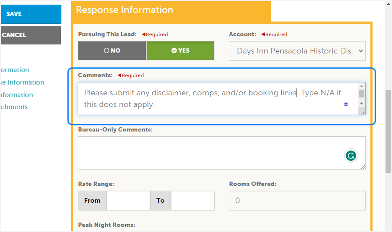
Task: Select YES for Pursuing This Lead
Action: coord(180,51)
